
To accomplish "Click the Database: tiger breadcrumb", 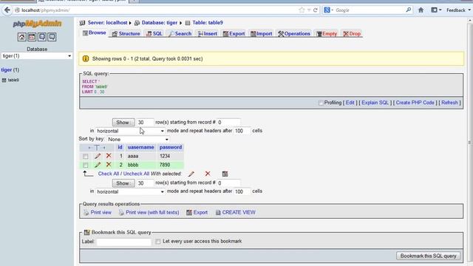I will (160, 23).
